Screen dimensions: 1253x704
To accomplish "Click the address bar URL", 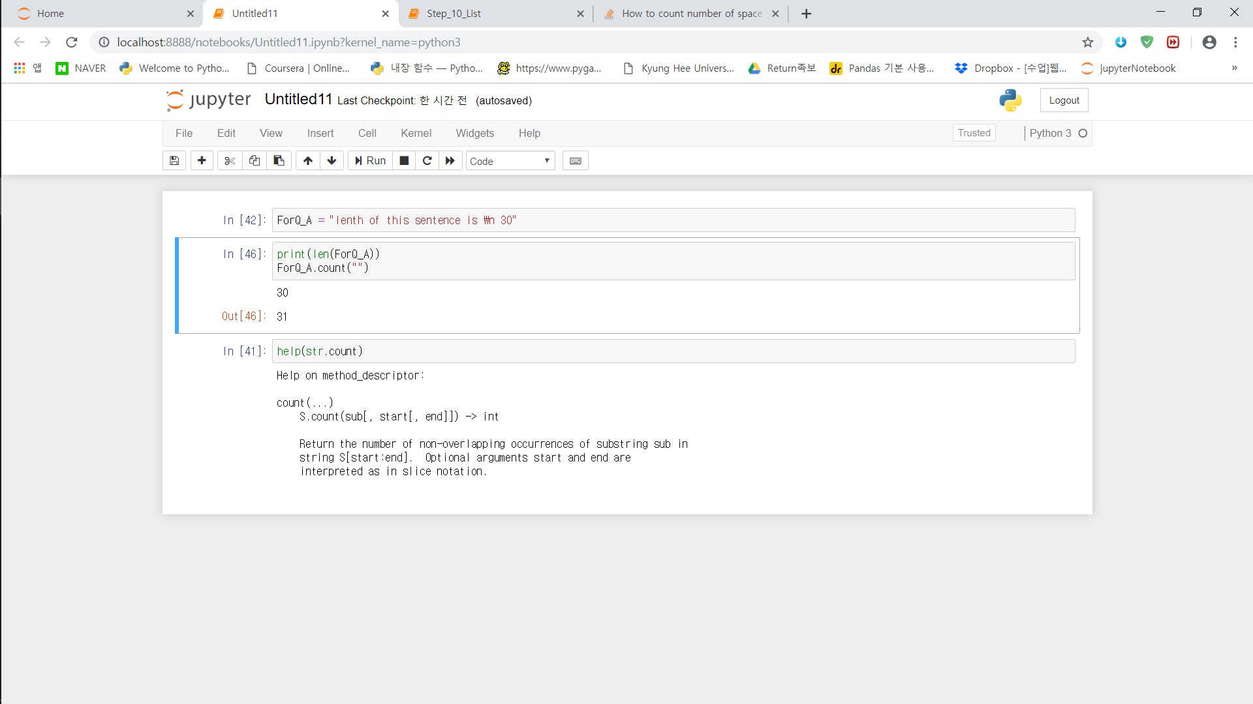I will coord(288,42).
